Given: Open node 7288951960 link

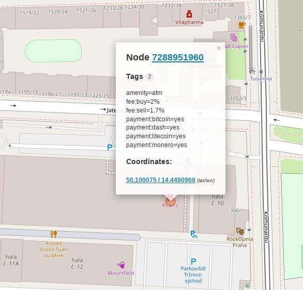Looking at the screenshot, I should (178, 57).
